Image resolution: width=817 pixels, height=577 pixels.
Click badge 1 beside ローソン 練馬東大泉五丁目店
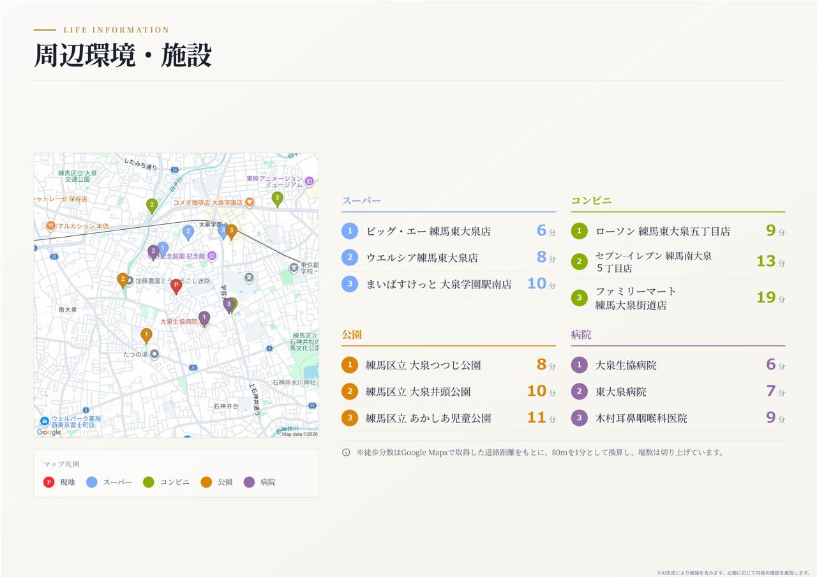(x=579, y=231)
